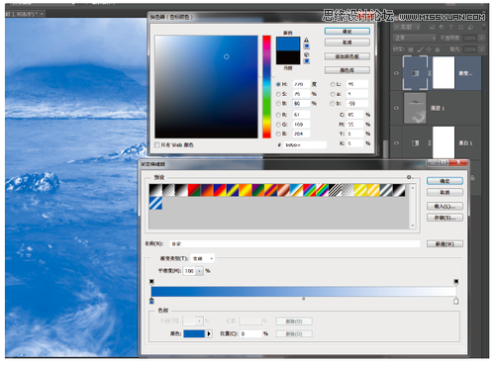This screenshot has height=365, width=495.
Task: Click the Add to Swatches button
Action: pos(347,56)
